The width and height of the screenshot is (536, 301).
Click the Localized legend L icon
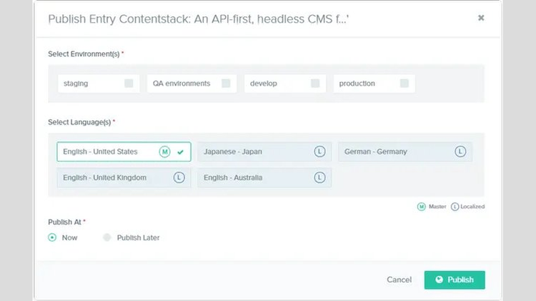(x=455, y=207)
